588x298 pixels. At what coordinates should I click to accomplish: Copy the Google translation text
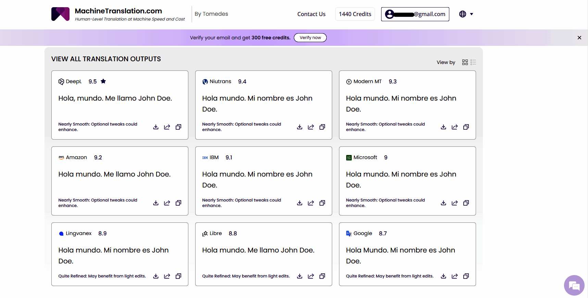(x=466, y=276)
